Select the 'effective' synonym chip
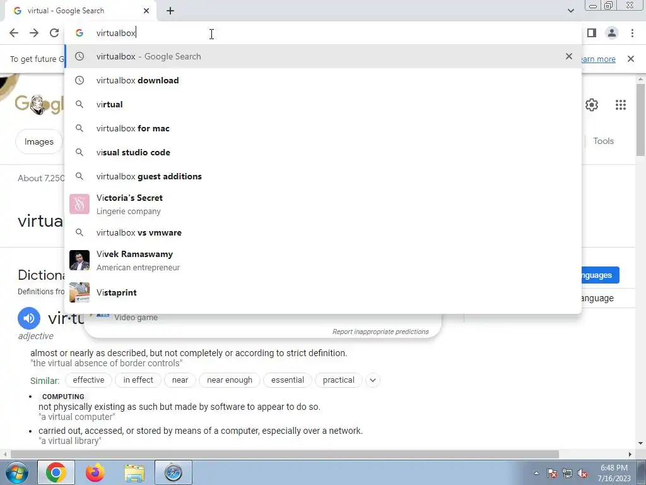 (88, 380)
